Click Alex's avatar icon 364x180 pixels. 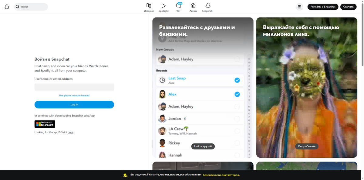(162, 94)
